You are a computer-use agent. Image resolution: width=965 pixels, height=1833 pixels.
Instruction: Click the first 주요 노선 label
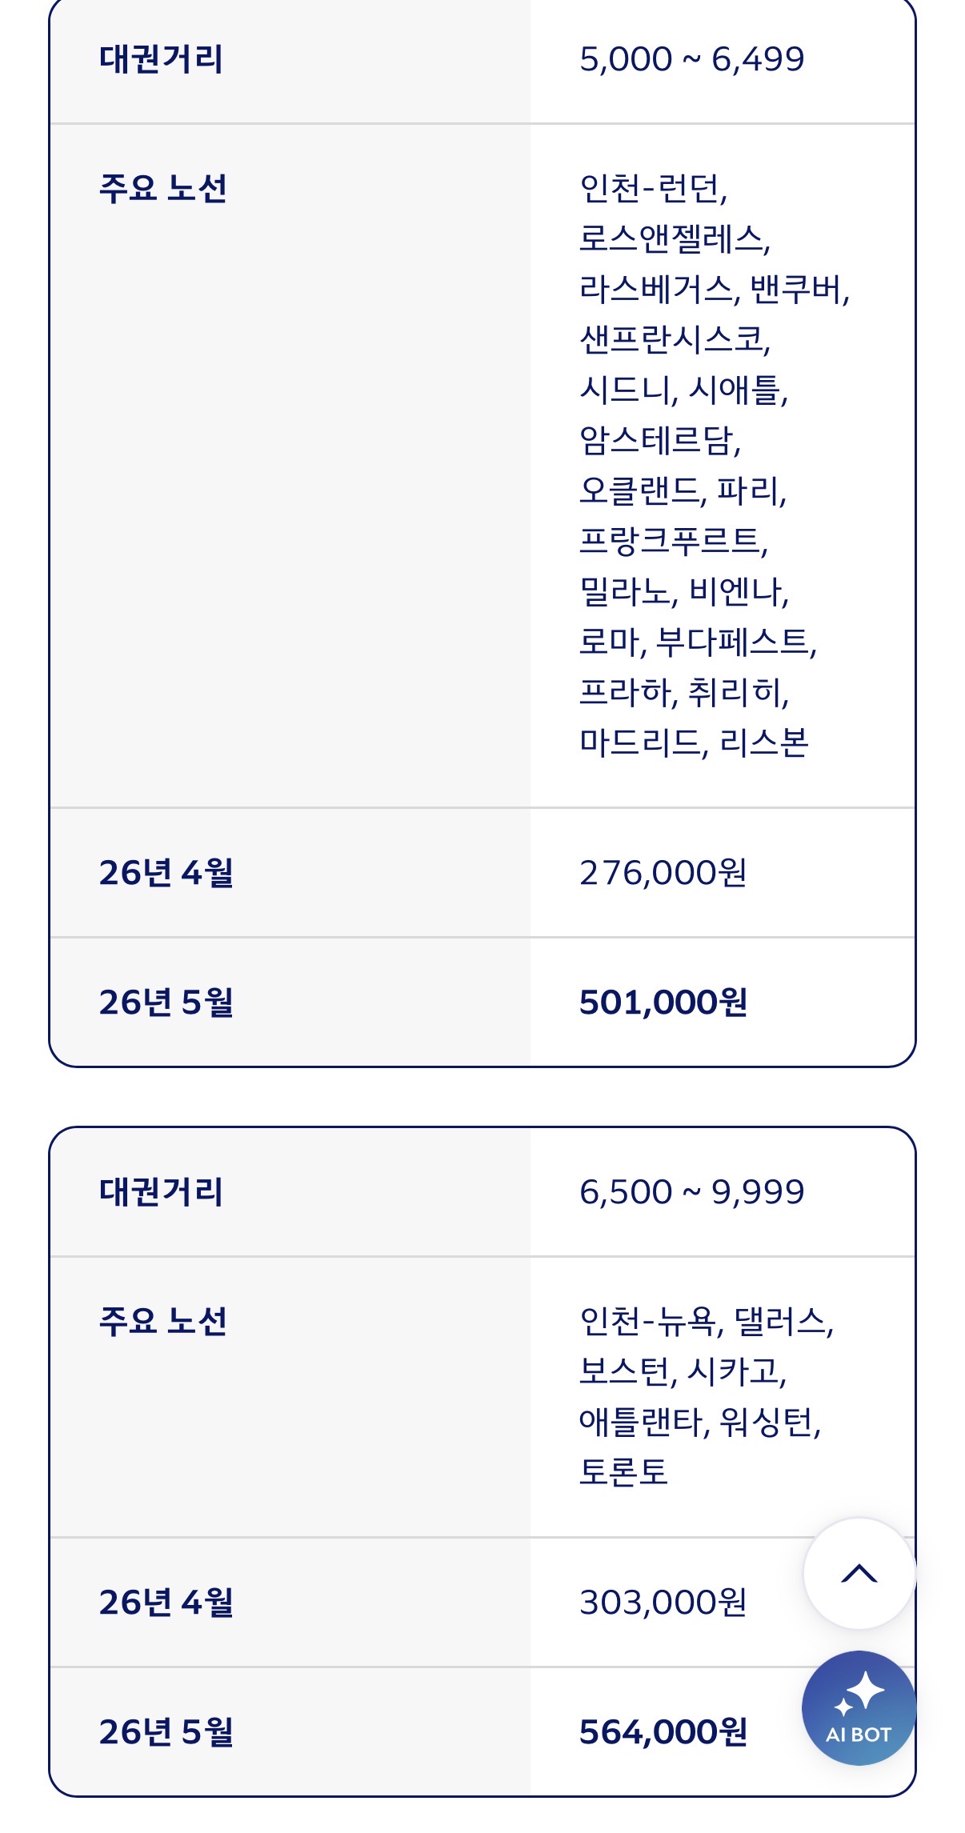tap(163, 189)
